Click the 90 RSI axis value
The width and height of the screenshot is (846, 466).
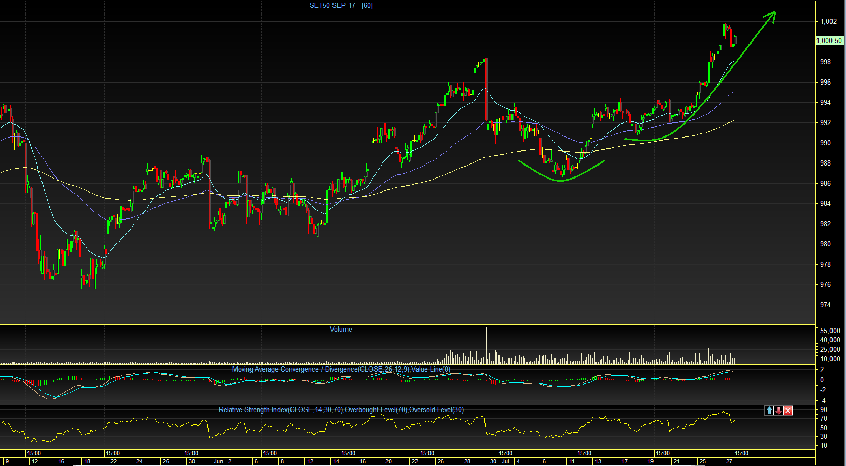[824, 409]
